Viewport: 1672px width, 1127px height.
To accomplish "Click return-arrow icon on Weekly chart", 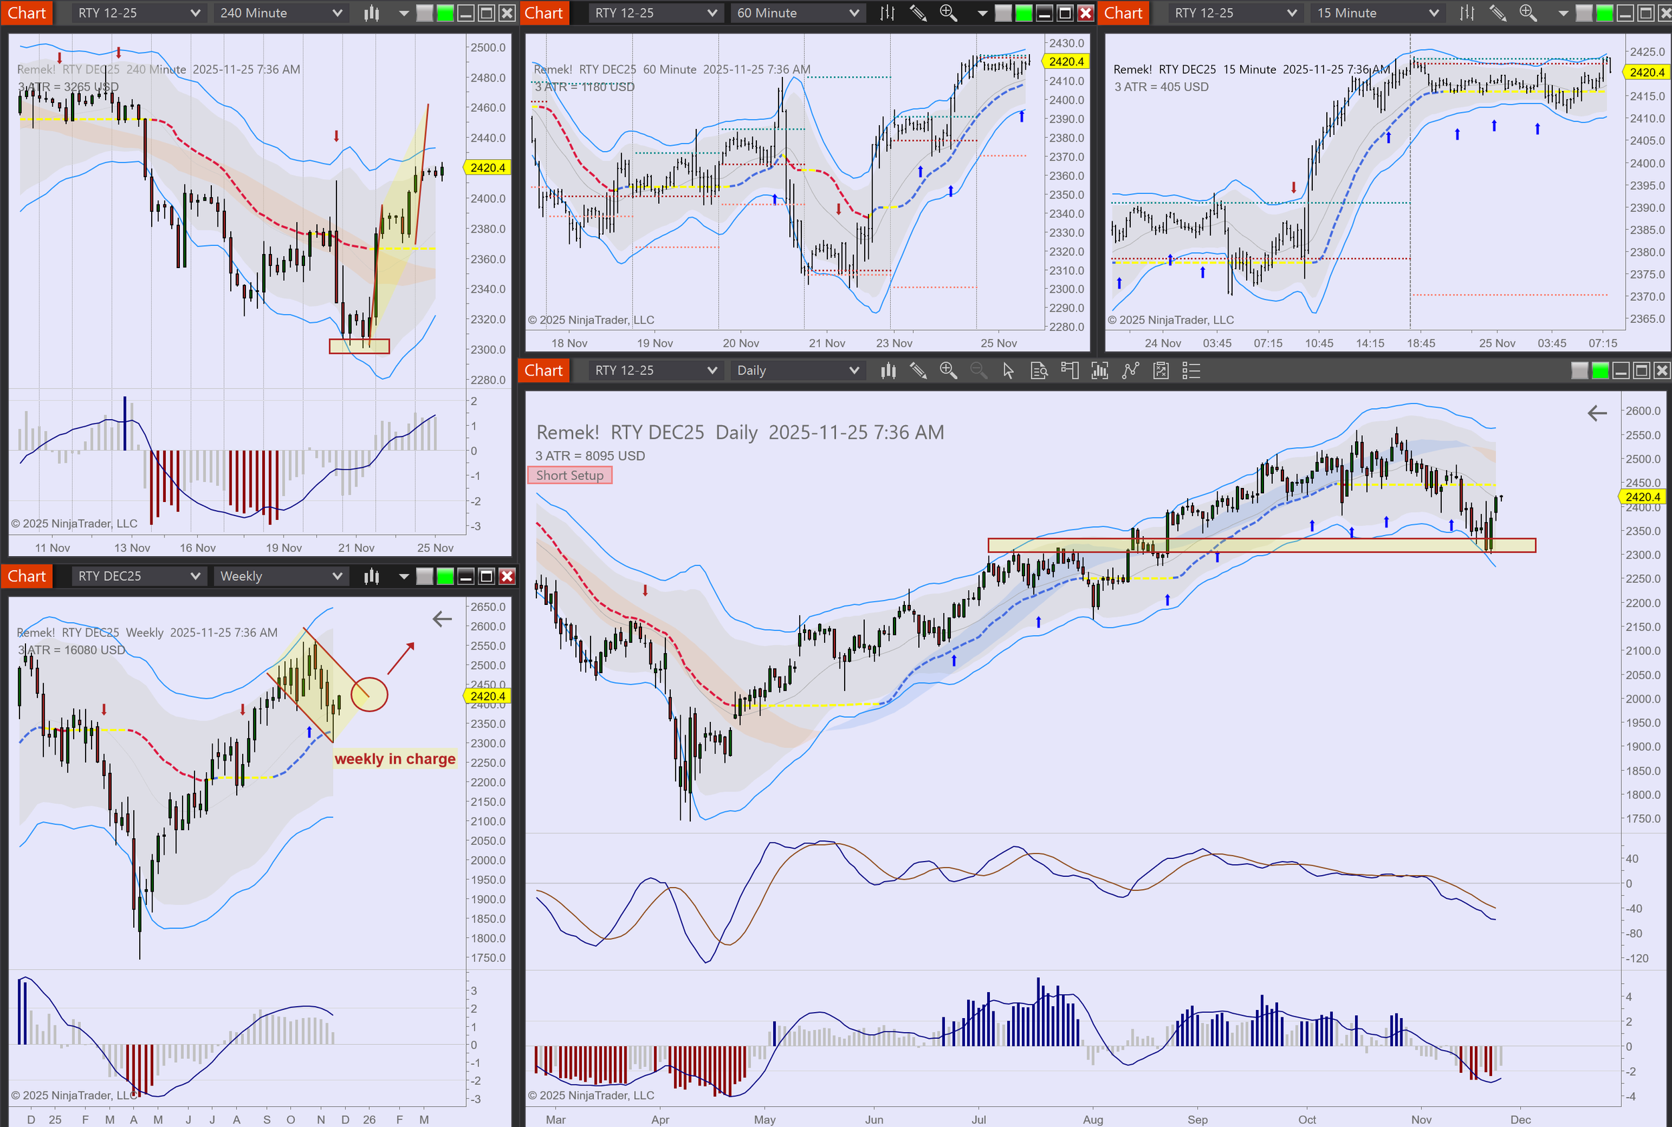I will (x=441, y=619).
